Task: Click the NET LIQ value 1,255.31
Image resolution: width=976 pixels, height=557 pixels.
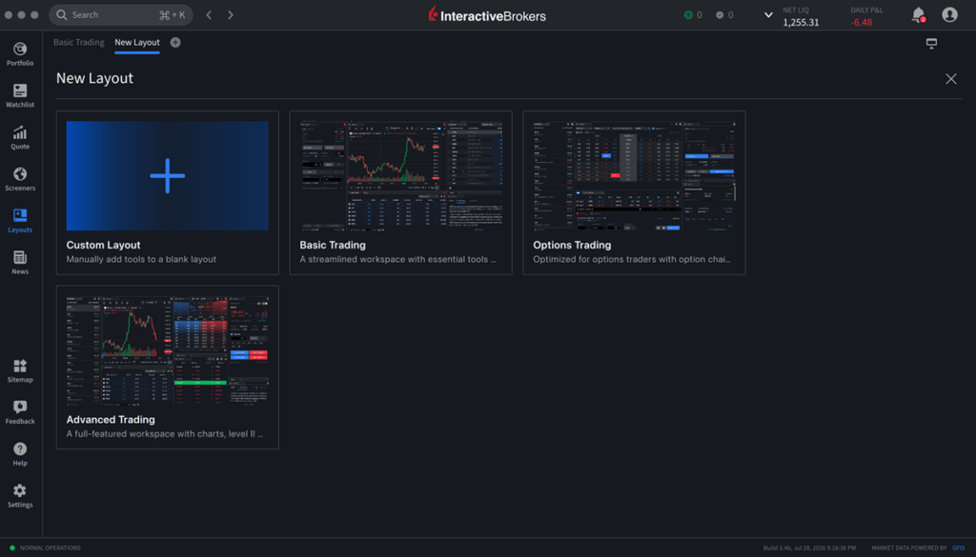Action: 801,23
